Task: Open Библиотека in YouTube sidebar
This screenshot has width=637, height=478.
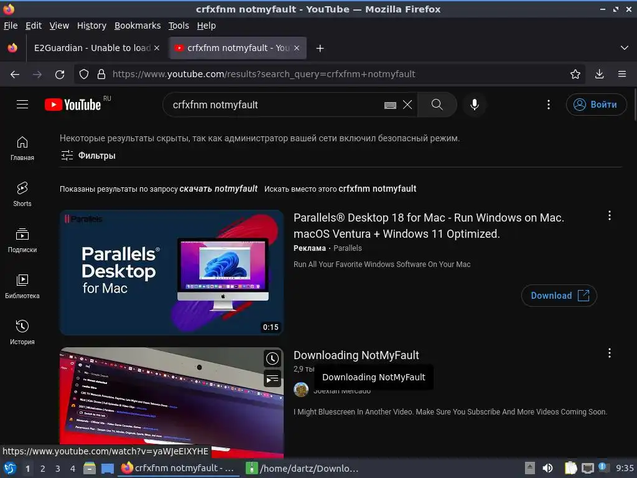Action: 22,286
